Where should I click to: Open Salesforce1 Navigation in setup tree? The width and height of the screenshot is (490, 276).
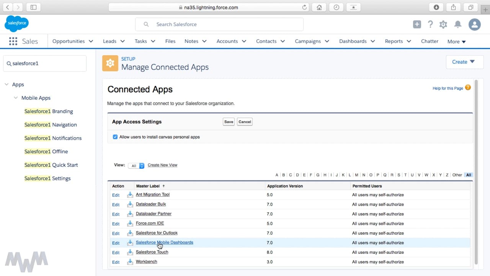pos(51,125)
